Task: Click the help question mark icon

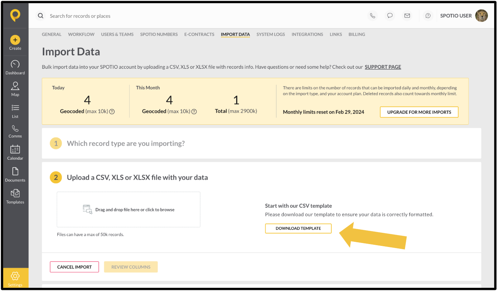Action: pos(428,16)
